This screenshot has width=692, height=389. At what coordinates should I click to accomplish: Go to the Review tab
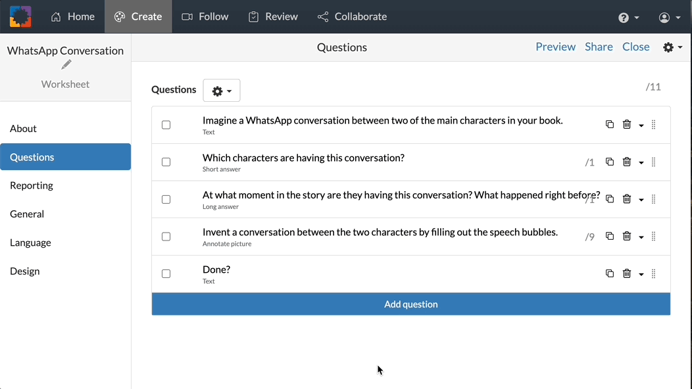point(273,16)
